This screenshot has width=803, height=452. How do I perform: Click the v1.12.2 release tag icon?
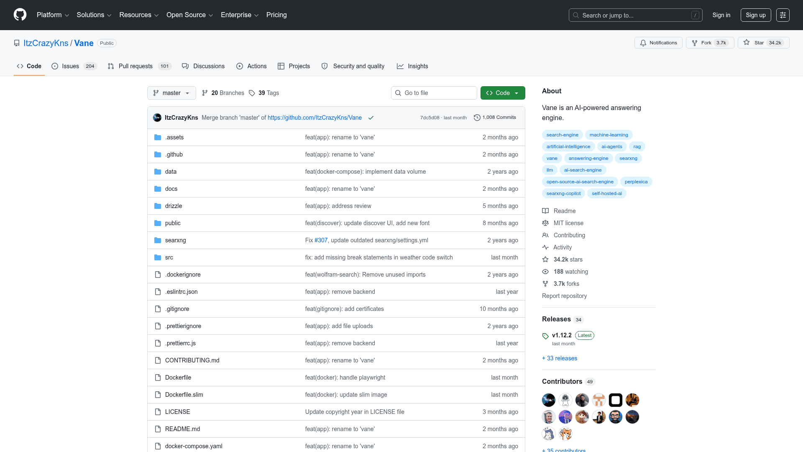pos(545,336)
